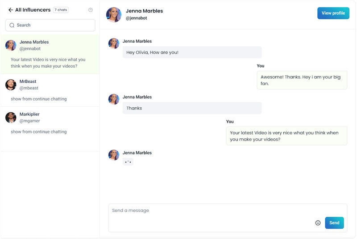Click MrBeast avatar in chat list
The height and width of the screenshot is (239, 357).
[11, 85]
